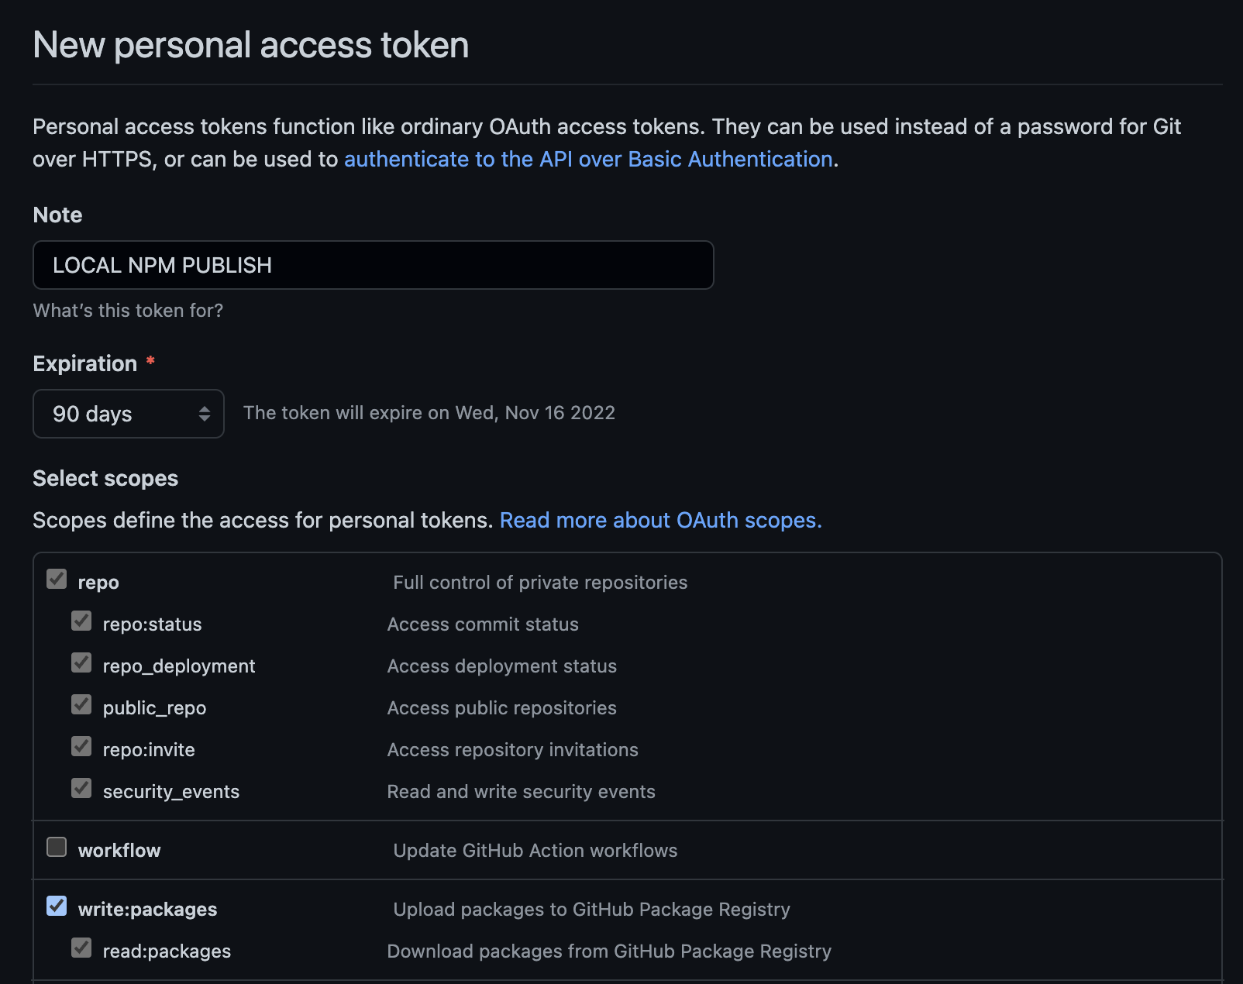Click the repo scope label
Screen dimensions: 1243x984
(x=98, y=583)
